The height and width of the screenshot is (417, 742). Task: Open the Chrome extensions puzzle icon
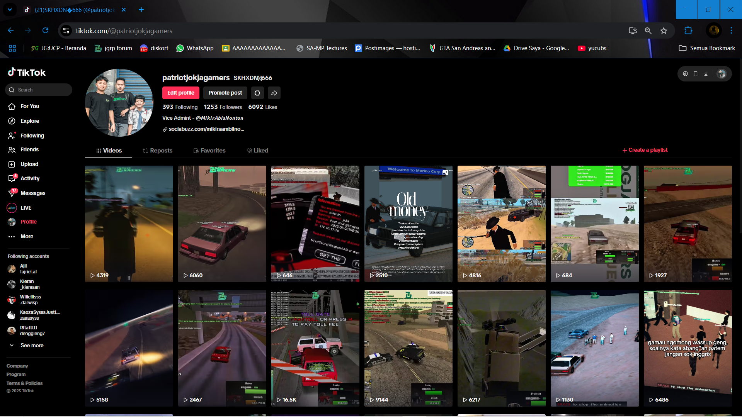click(x=688, y=31)
